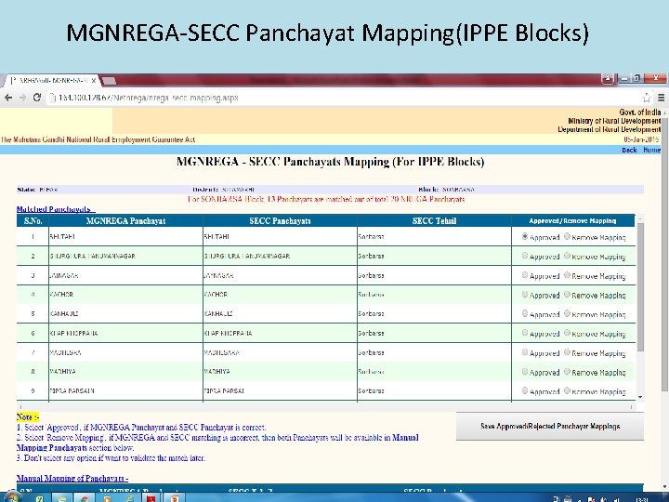This screenshot has width=669, height=502.
Task: Click the MGNREGA Panchayat column header
Action: point(125,220)
